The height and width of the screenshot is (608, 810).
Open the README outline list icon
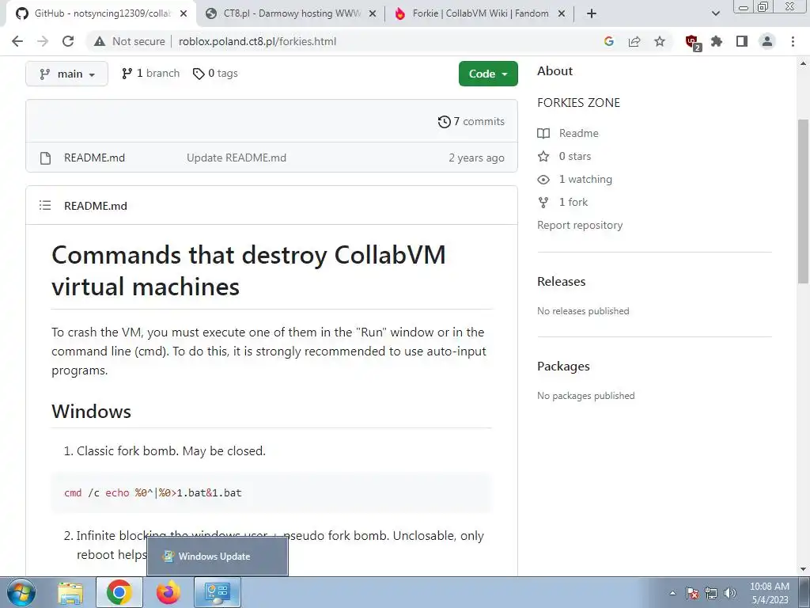(x=45, y=205)
